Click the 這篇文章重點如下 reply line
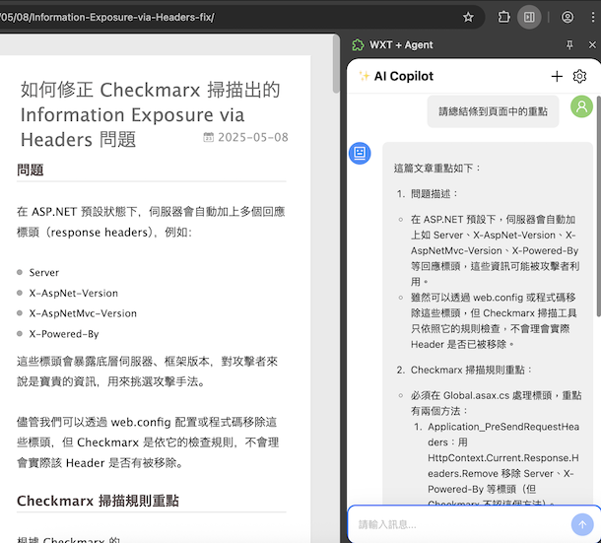Image resolution: width=601 pixels, height=543 pixels. tap(436, 168)
